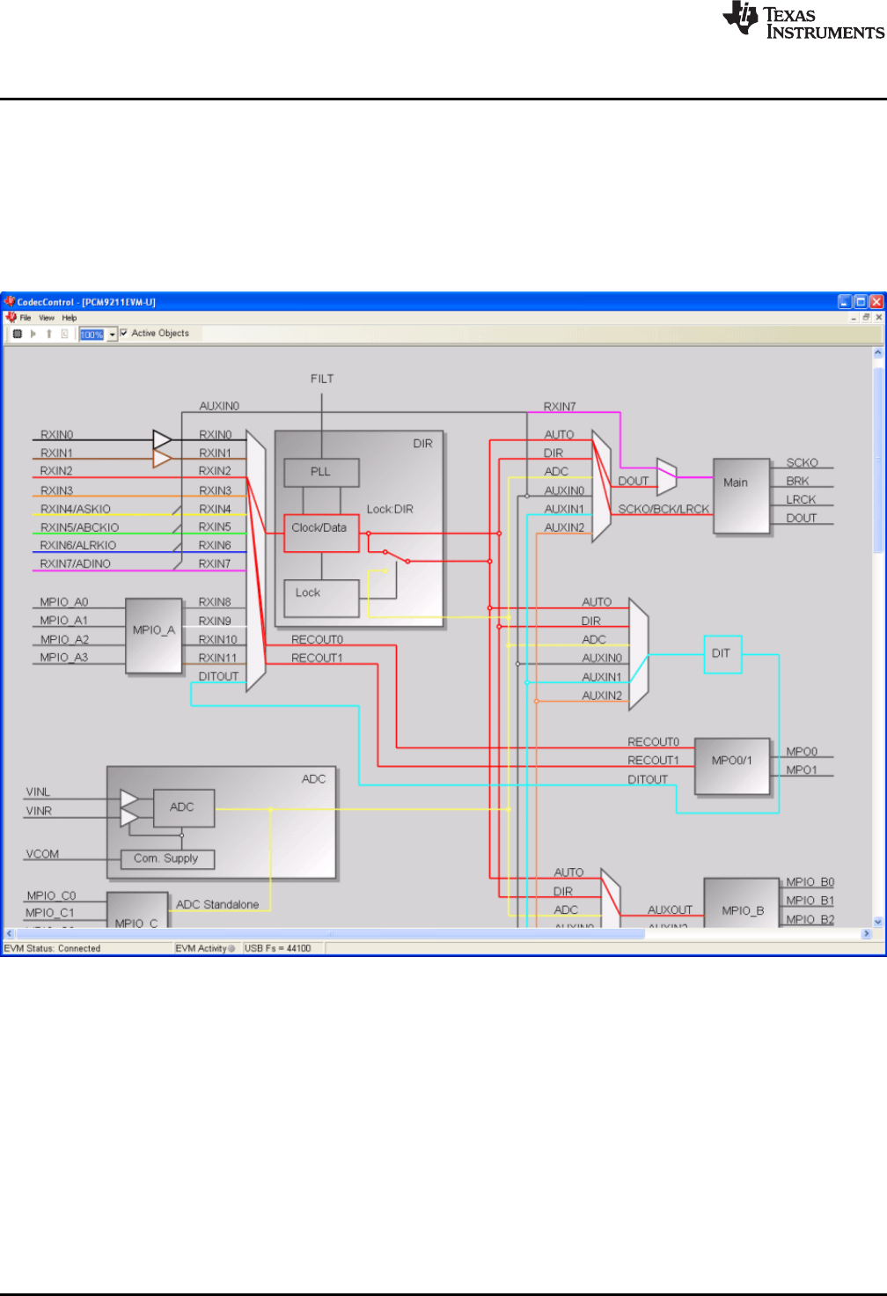The width and height of the screenshot is (887, 1296).
Task: Click the "MPO1" output label
Action: click(802, 769)
